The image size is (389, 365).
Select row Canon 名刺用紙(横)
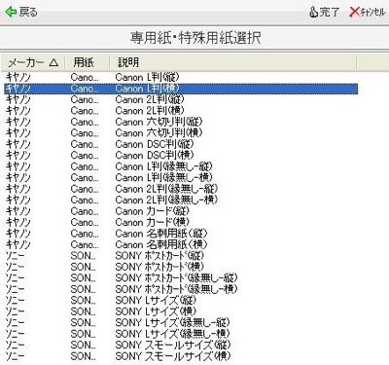pyautogui.click(x=181, y=244)
